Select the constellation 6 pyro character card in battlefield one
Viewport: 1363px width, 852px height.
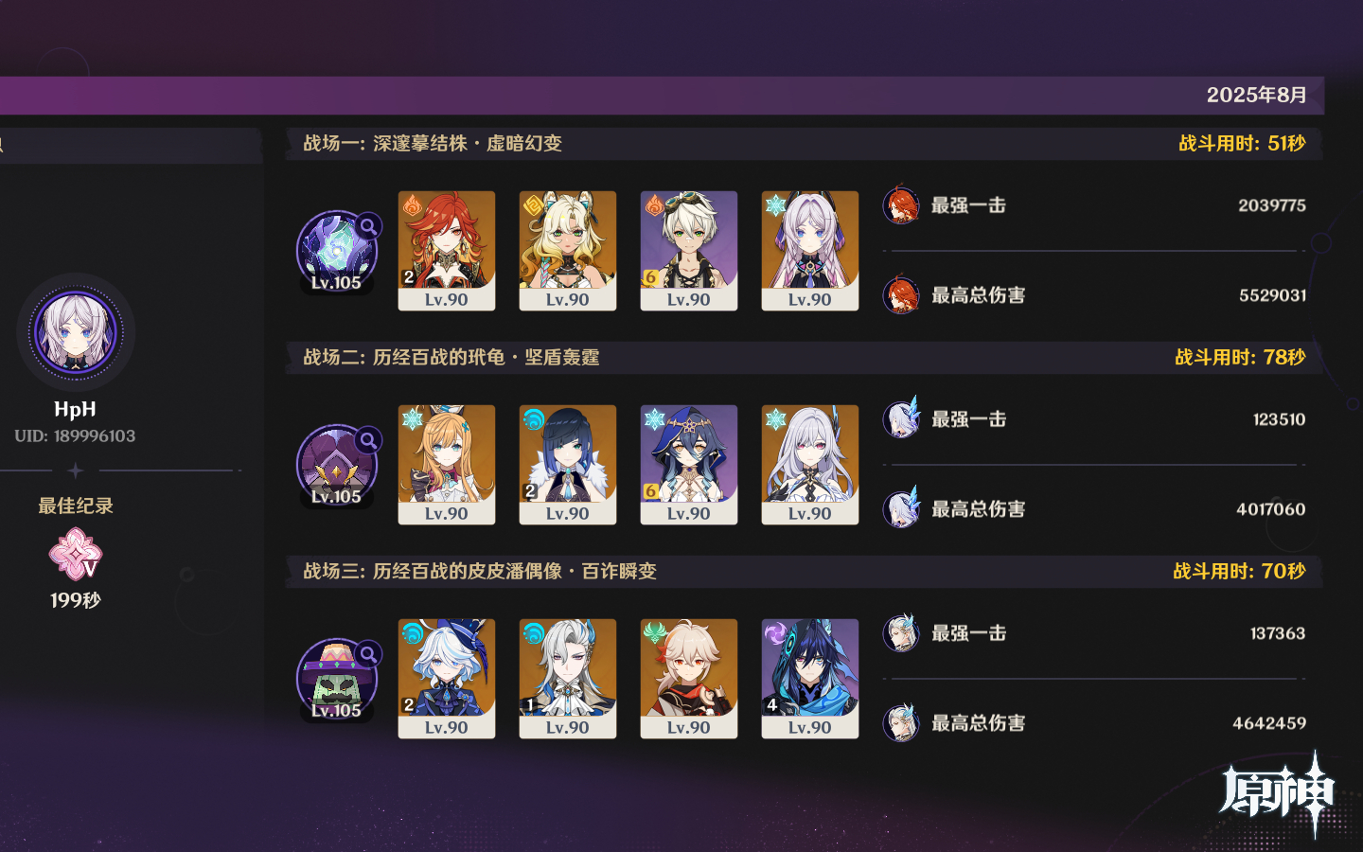pos(689,251)
